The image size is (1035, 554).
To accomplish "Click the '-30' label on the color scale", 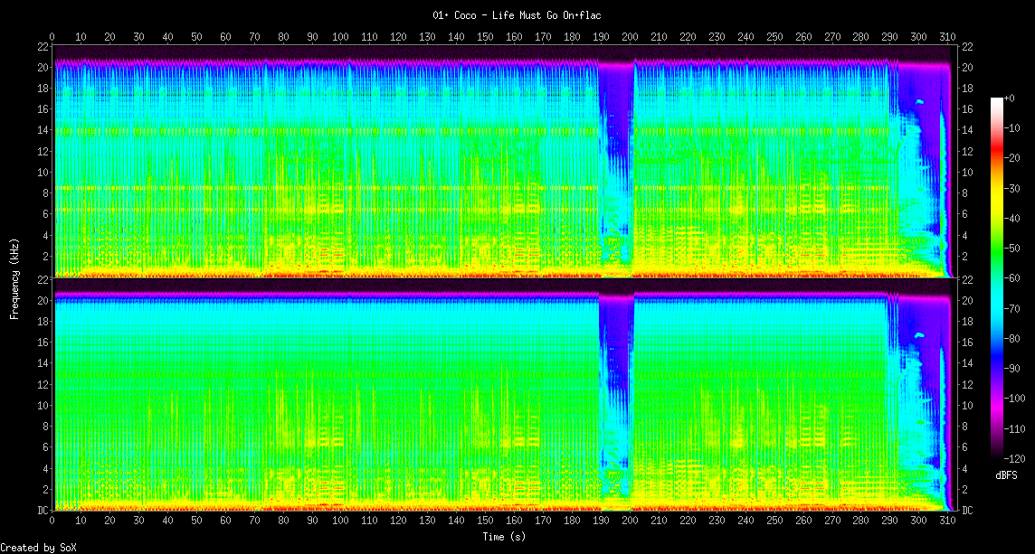I will [x=1013, y=188].
